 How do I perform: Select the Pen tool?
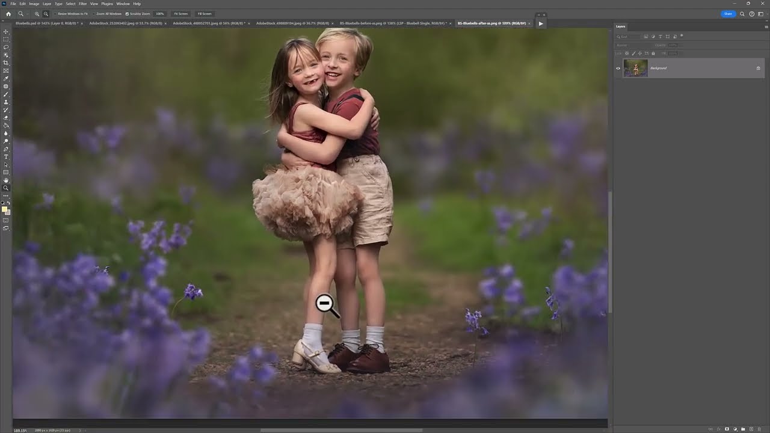coord(6,149)
